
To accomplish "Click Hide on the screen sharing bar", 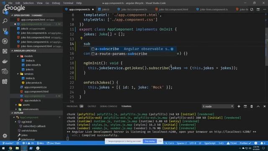I will click(160, 141).
